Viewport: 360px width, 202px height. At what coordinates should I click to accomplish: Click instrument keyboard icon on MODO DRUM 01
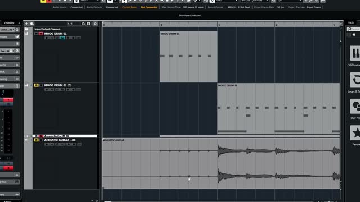click(x=26, y=34)
